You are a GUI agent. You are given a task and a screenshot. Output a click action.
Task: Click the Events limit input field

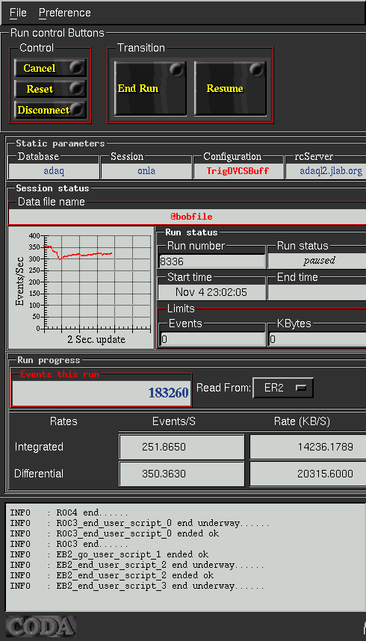tap(212, 339)
